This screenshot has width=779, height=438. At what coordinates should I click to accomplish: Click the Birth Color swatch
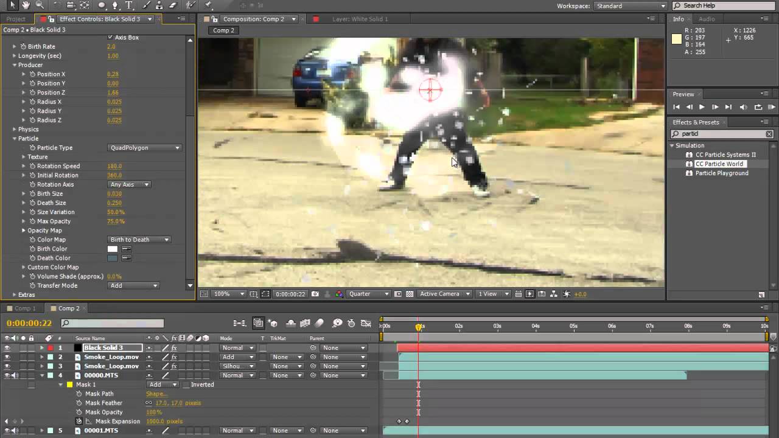[113, 249]
